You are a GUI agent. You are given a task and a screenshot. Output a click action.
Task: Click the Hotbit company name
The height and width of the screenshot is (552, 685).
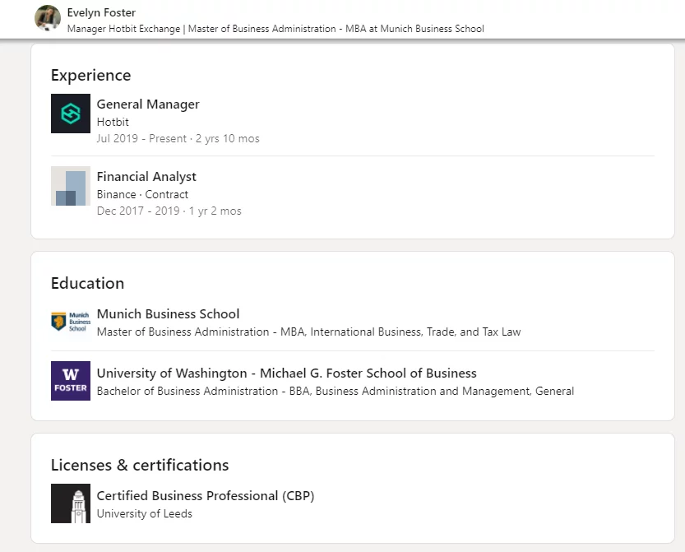pos(113,122)
